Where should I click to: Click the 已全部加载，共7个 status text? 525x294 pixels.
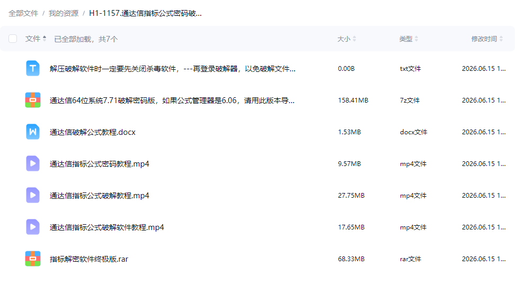[86, 39]
